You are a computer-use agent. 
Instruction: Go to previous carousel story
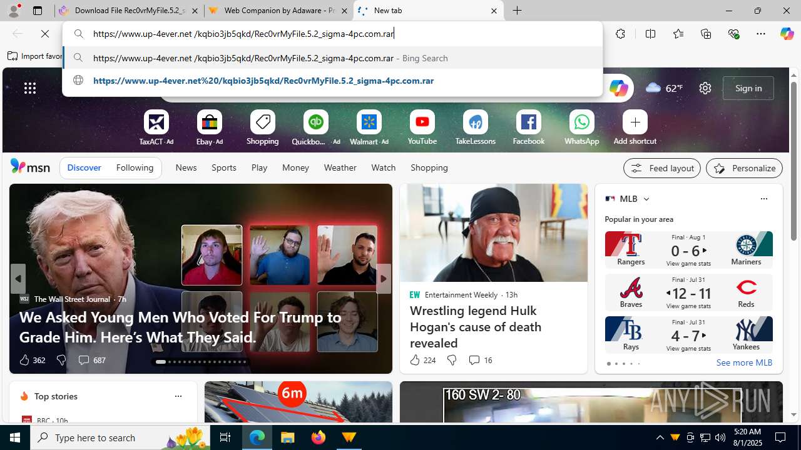[18, 279]
